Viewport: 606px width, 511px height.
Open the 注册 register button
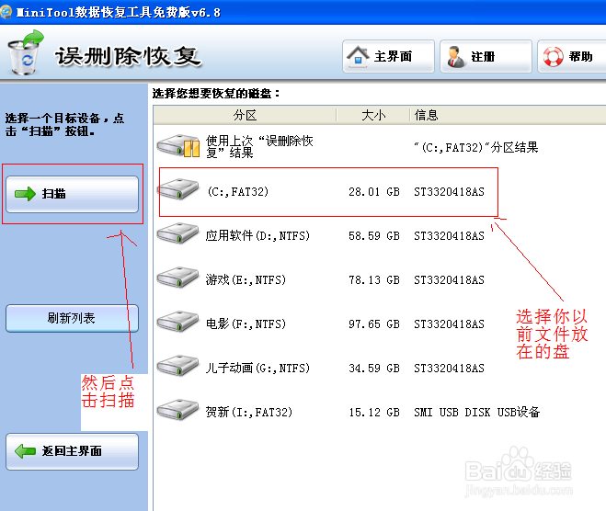click(486, 56)
